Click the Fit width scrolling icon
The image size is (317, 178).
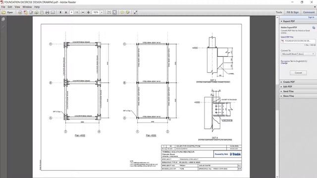click(x=109, y=12)
